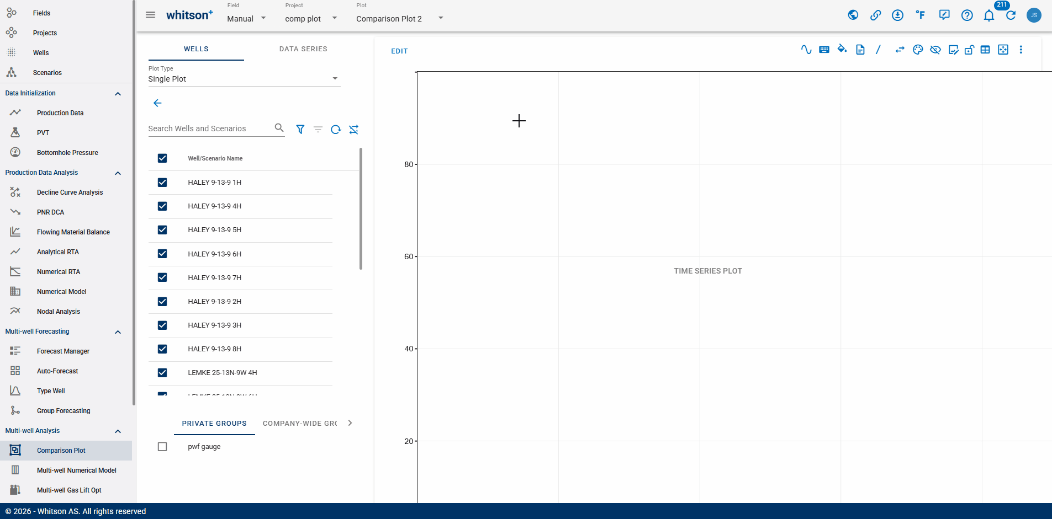
Task: Click the sine wave curve icon in plot toolbar
Action: 806,50
